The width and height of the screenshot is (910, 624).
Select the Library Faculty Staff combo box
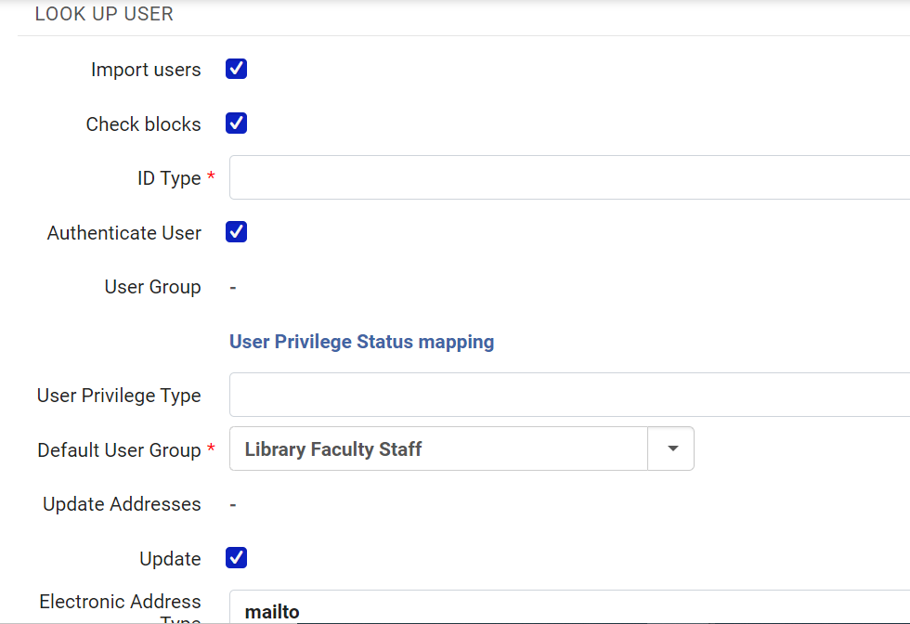(x=438, y=449)
